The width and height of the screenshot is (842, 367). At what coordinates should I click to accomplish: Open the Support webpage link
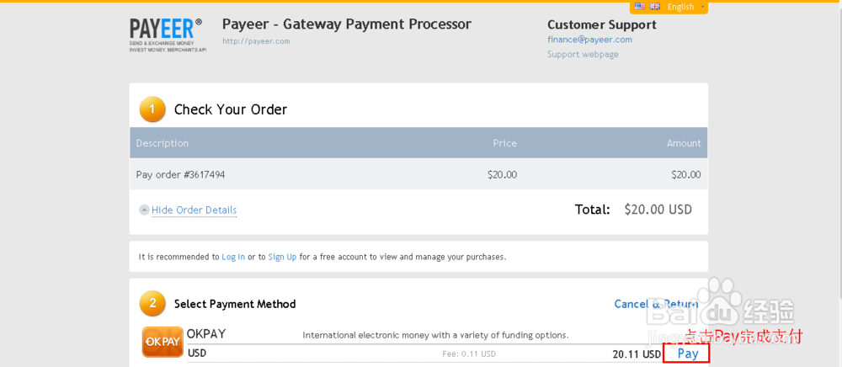(583, 55)
